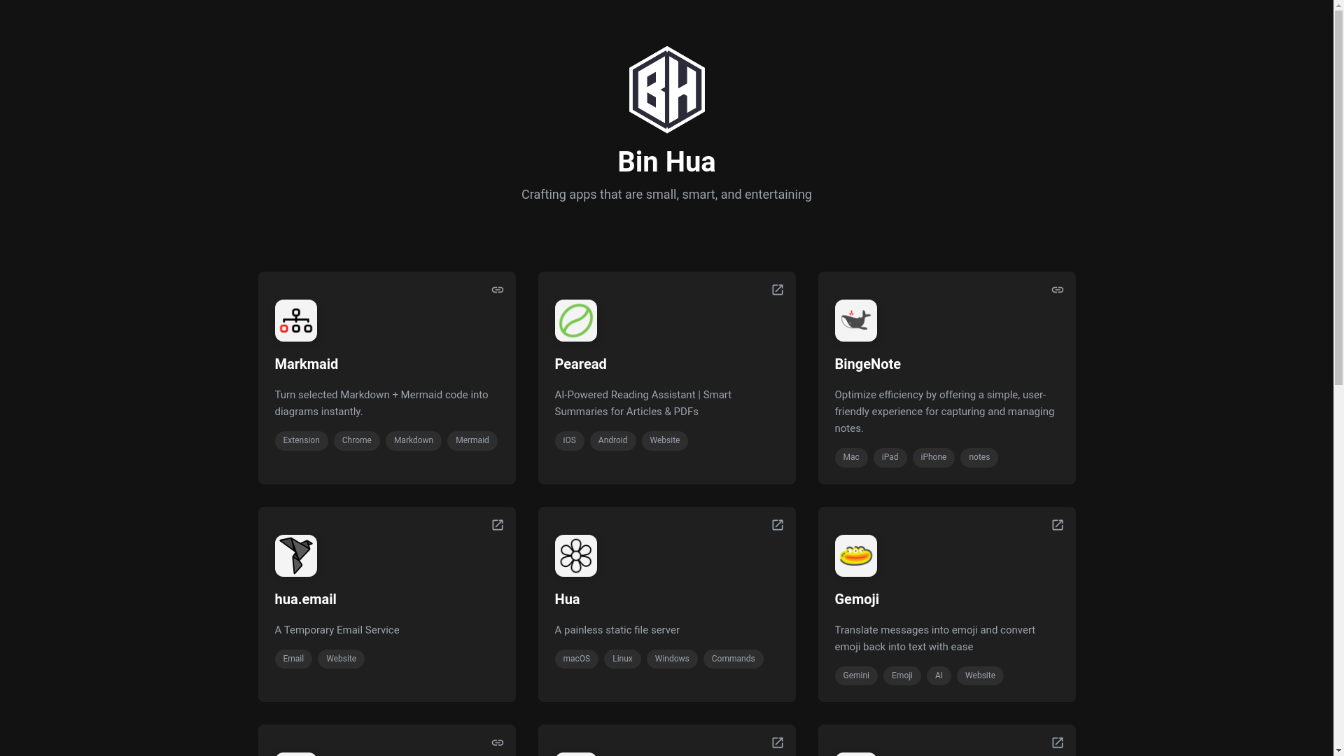Click the Website tag on hua.email
Screen dimensions: 1344x756
(x=341, y=659)
